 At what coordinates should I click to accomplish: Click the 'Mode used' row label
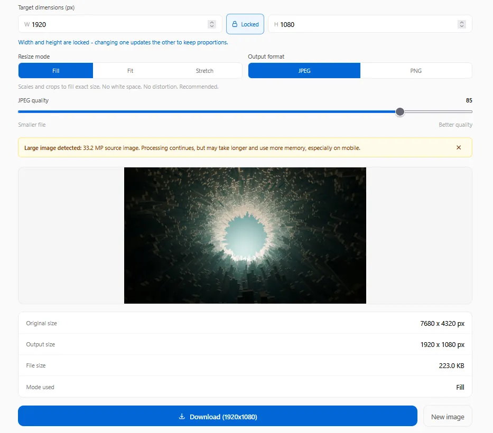click(40, 387)
